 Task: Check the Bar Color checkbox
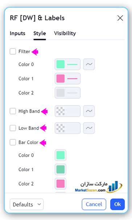coord(13,142)
